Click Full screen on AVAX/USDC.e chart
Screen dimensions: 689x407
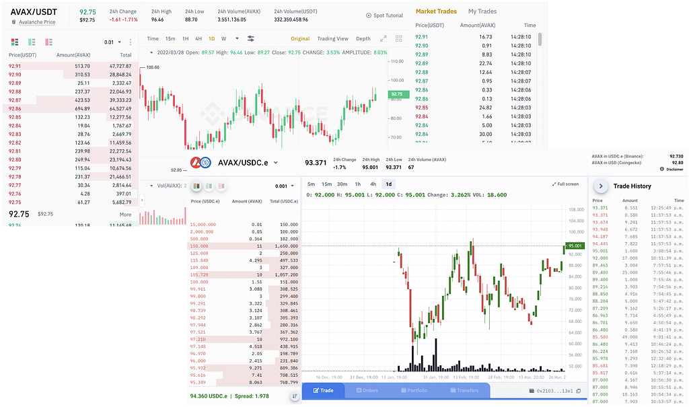pyautogui.click(x=565, y=184)
